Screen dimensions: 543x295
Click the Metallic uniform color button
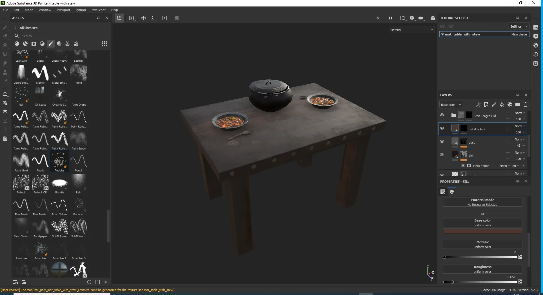[482, 244]
